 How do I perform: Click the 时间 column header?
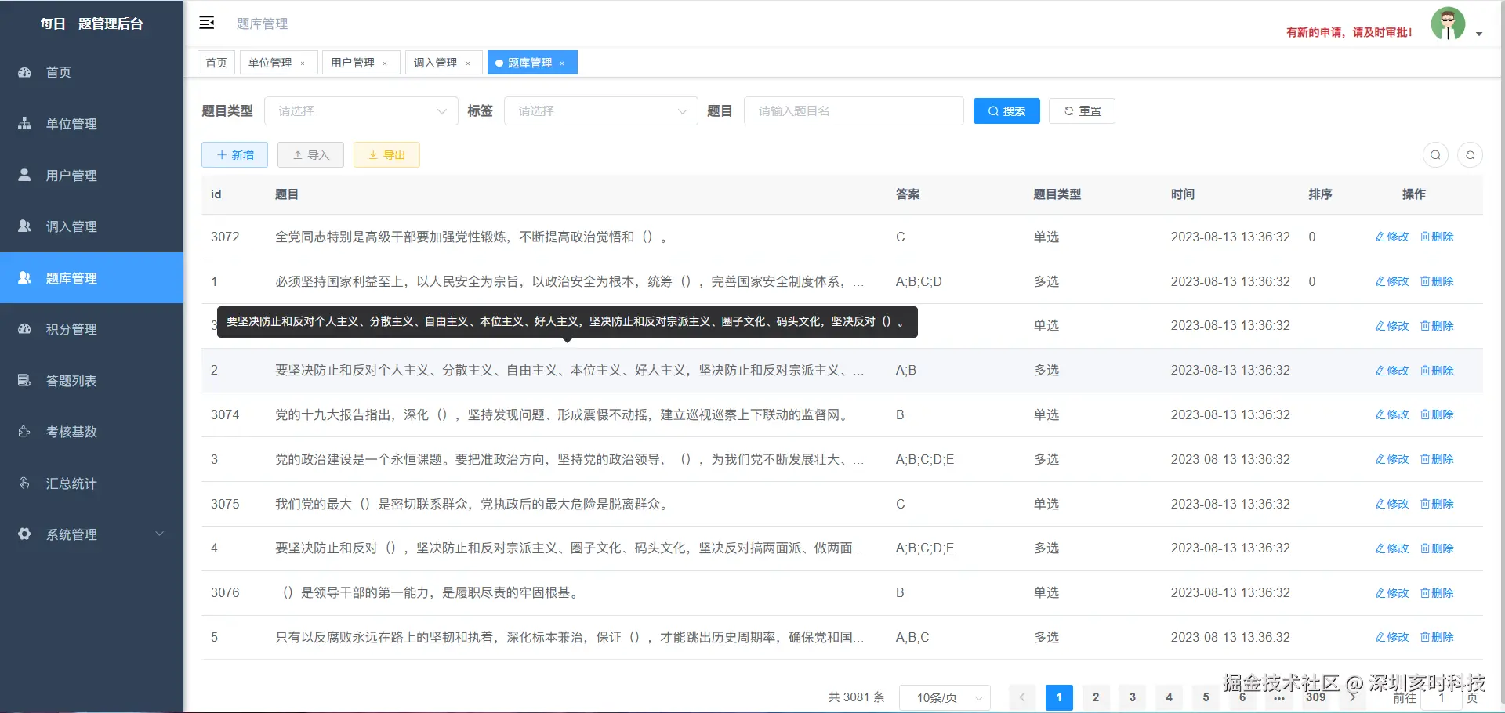(1183, 194)
